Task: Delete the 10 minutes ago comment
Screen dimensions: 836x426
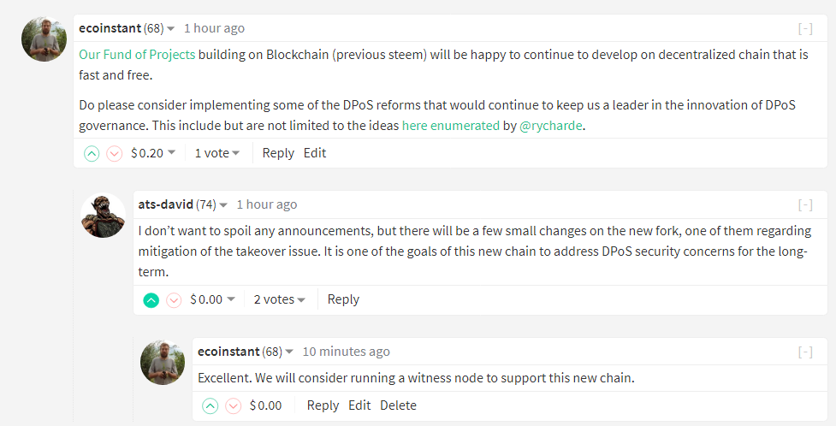Action: 398,405
